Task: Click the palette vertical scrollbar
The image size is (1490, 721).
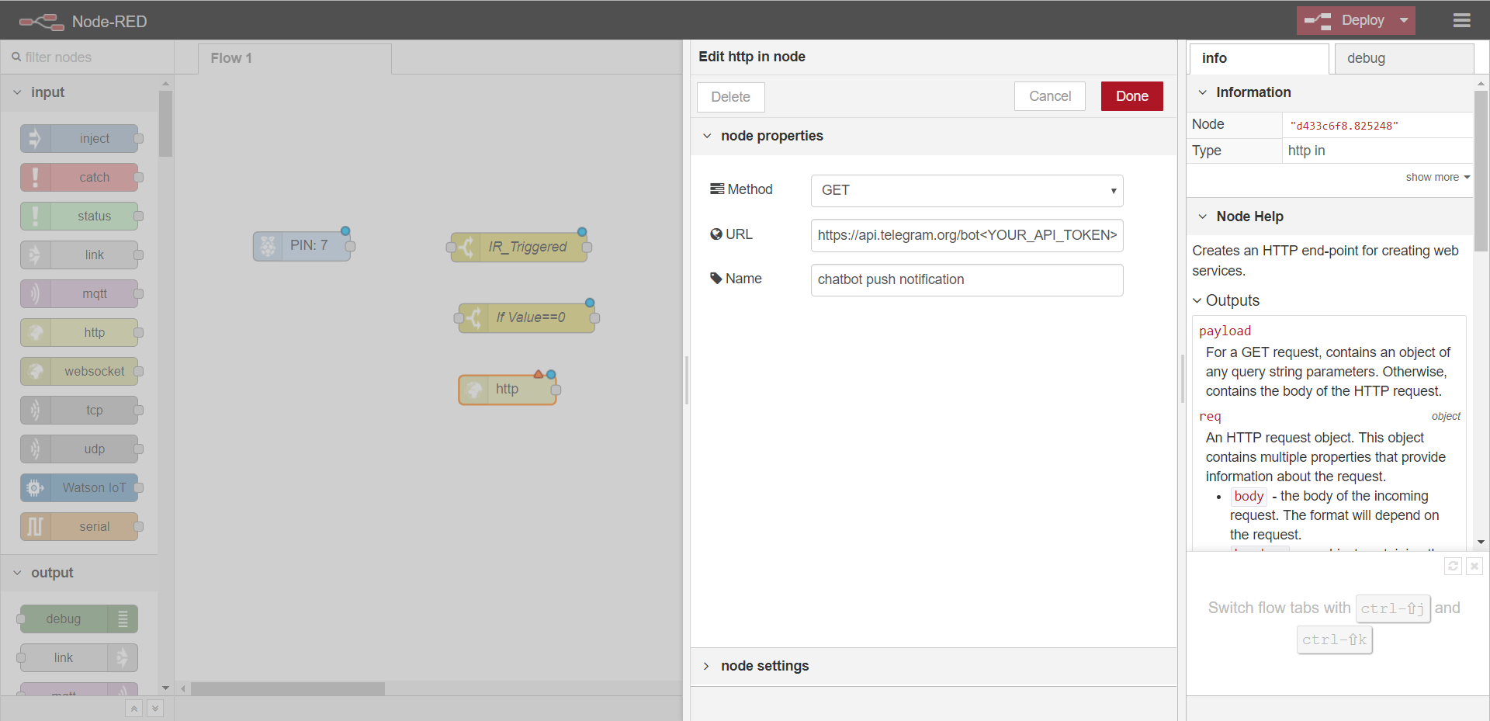Action: (x=165, y=124)
